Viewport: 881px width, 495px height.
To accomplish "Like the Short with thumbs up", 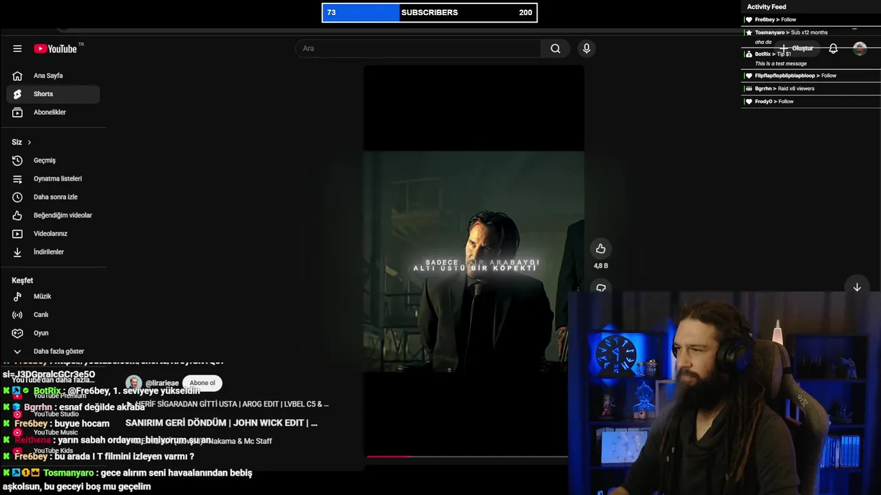I will (601, 249).
